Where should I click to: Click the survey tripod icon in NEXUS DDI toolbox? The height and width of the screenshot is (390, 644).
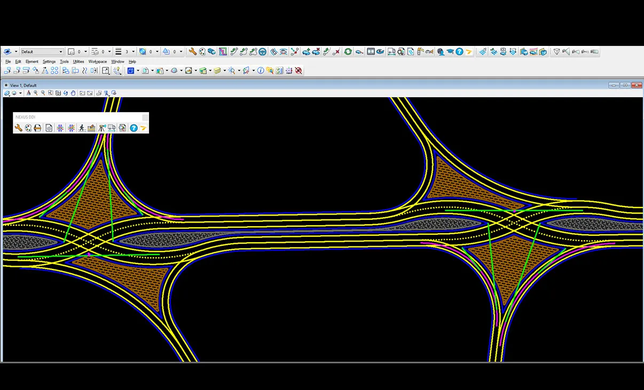[x=102, y=128]
